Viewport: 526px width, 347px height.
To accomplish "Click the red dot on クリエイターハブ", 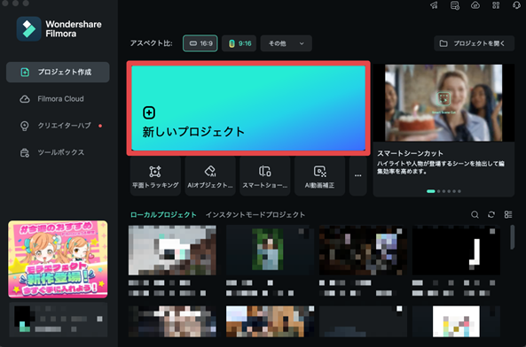I will 100,126.
